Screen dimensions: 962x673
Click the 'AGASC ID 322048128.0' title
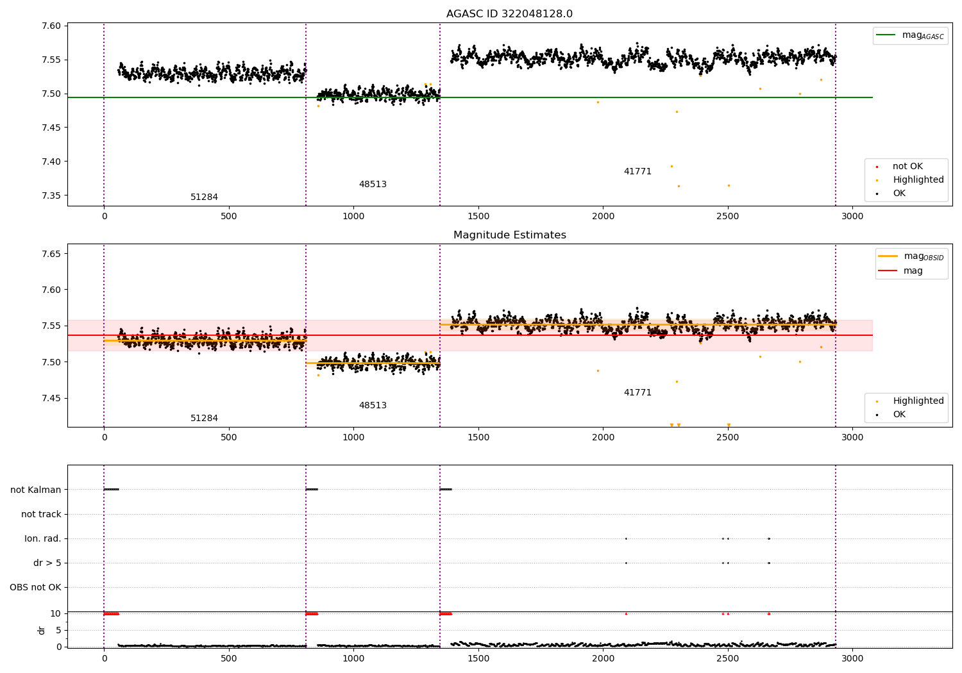tap(510, 14)
